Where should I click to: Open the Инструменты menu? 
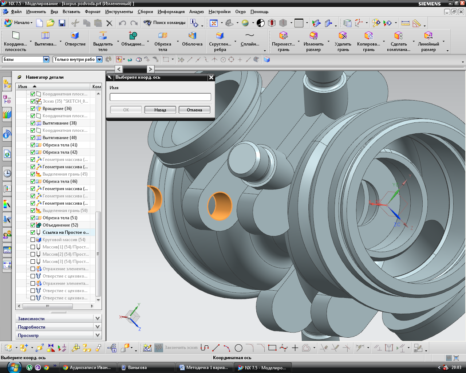119,12
